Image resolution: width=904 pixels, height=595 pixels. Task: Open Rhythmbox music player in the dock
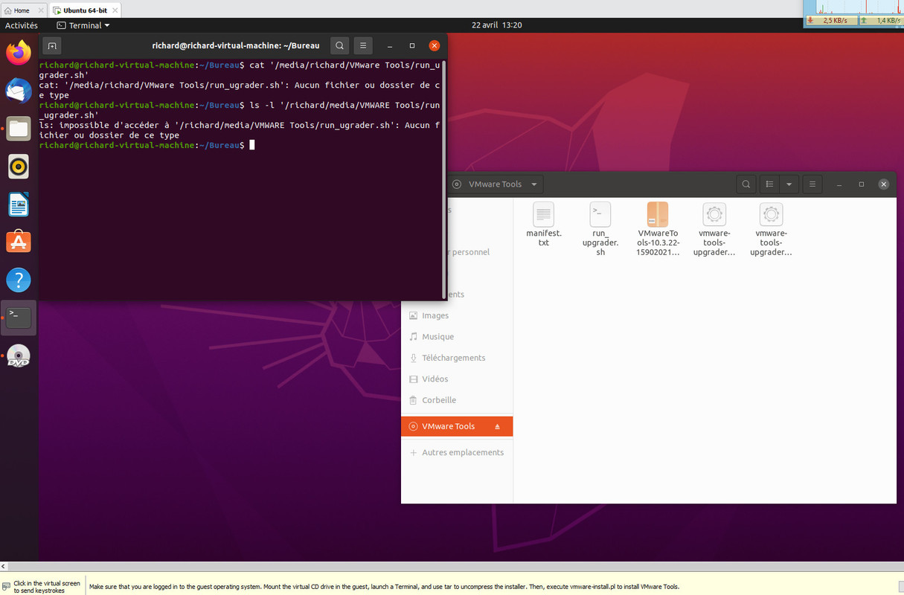(19, 167)
